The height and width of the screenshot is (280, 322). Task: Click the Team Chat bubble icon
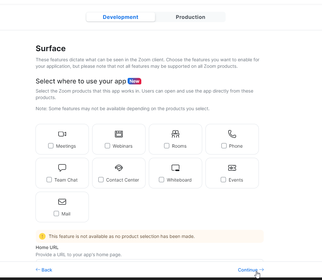point(62,168)
